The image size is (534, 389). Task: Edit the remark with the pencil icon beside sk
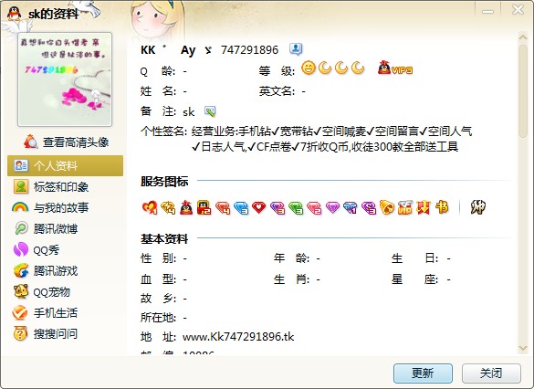(x=210, y=111)
